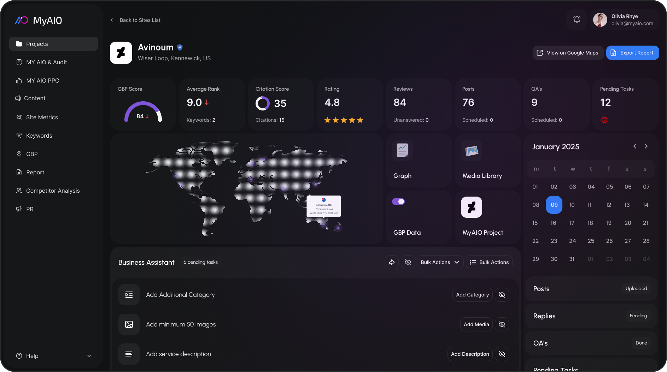Open the Media Library card
The height and width of the screenshot is (372, 667).
click(x=488, y=161)
